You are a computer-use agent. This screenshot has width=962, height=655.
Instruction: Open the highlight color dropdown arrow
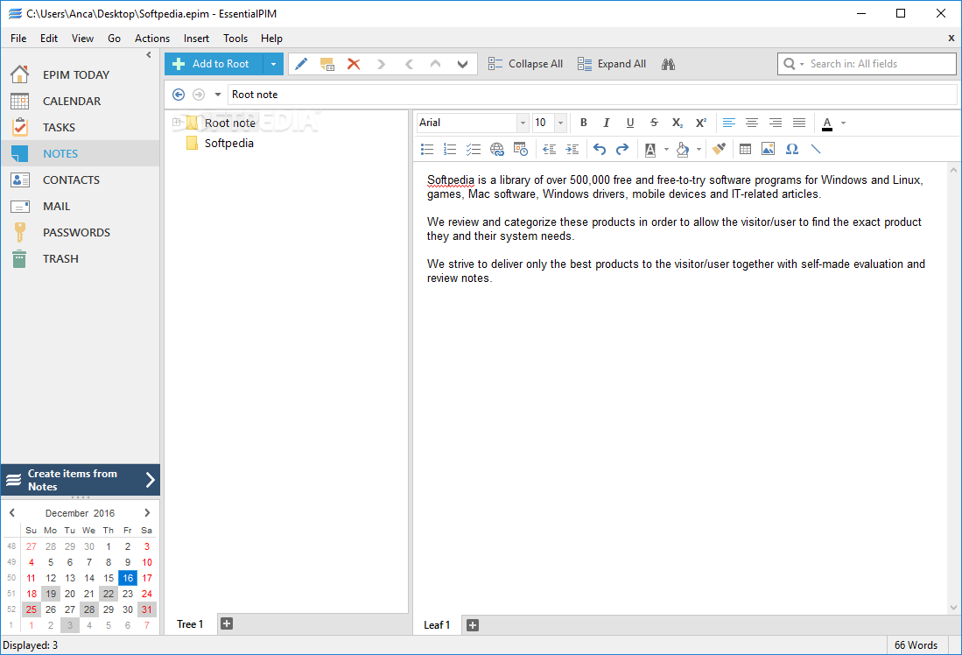click(x=699, y=149)
